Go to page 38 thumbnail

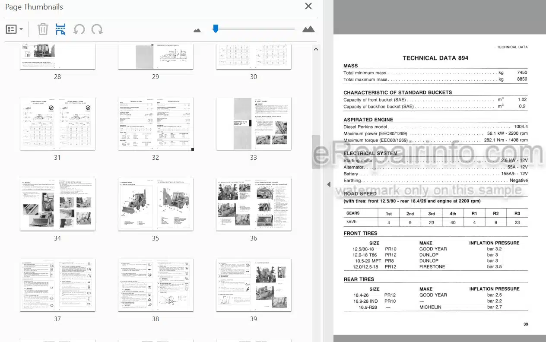click(156, 285)
